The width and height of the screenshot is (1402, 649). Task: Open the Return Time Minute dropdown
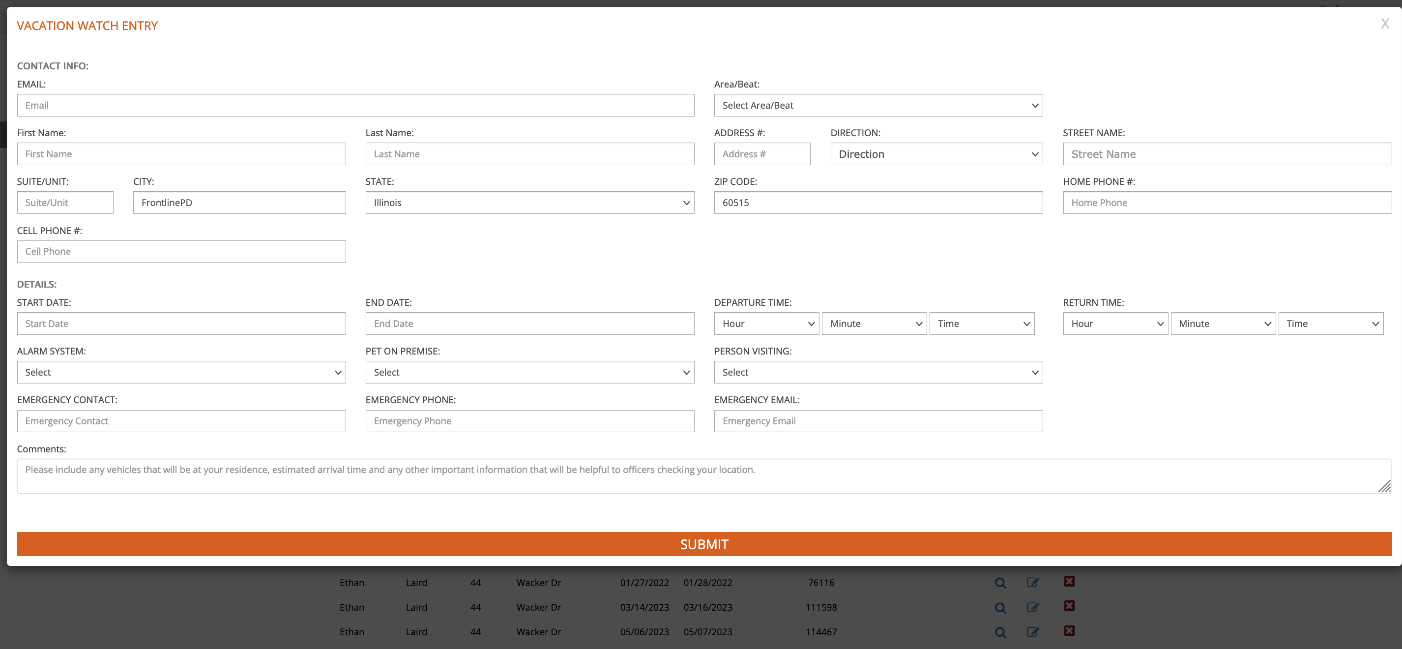[1223, 324]
